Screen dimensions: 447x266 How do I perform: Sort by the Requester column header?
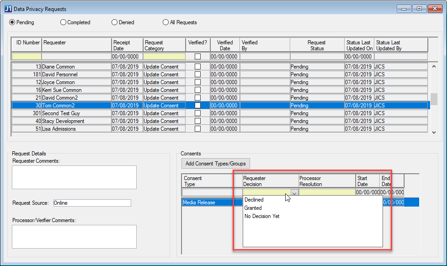[x=76, y=45]
